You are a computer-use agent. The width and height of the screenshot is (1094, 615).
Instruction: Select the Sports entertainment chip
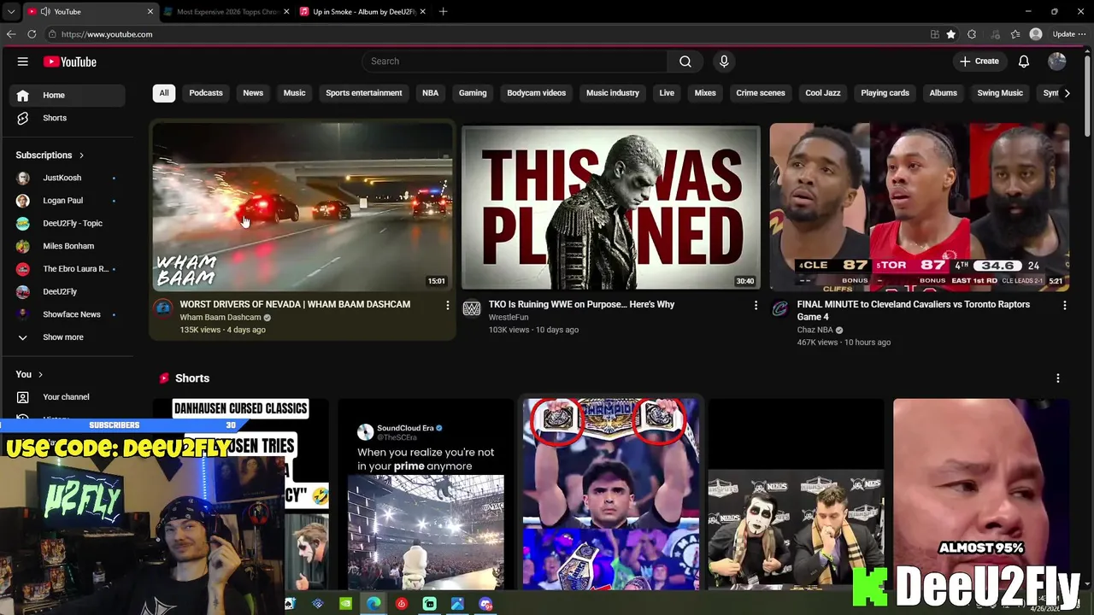(363, 93)
